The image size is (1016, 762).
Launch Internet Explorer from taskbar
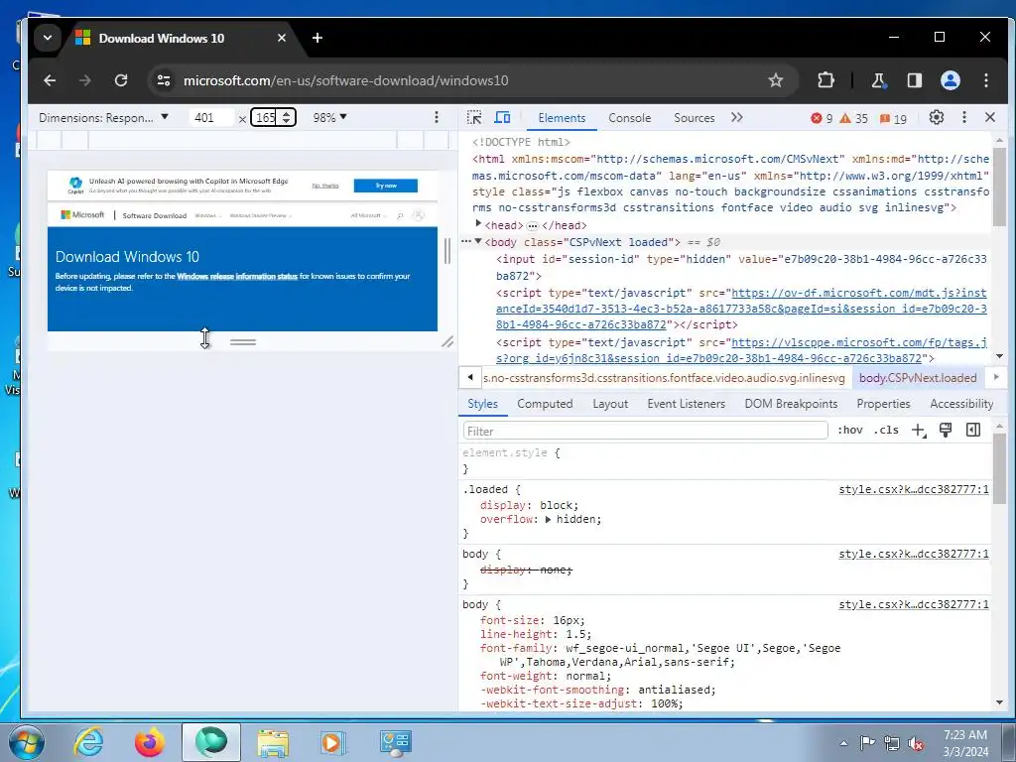(x=87, y=742)
